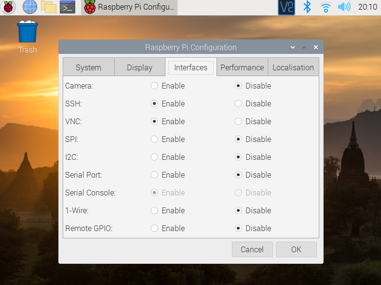This screenshot has width=381, height=285.
Task: Click the "Remote GPIO:" label
Action: [89, 228]
